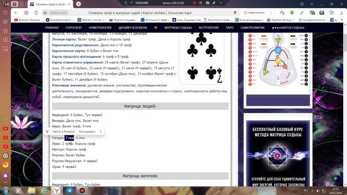Stop the screen recording
The width and height of the screenshot is (347, 195).
pyautogui.click(x=201, y=3)
